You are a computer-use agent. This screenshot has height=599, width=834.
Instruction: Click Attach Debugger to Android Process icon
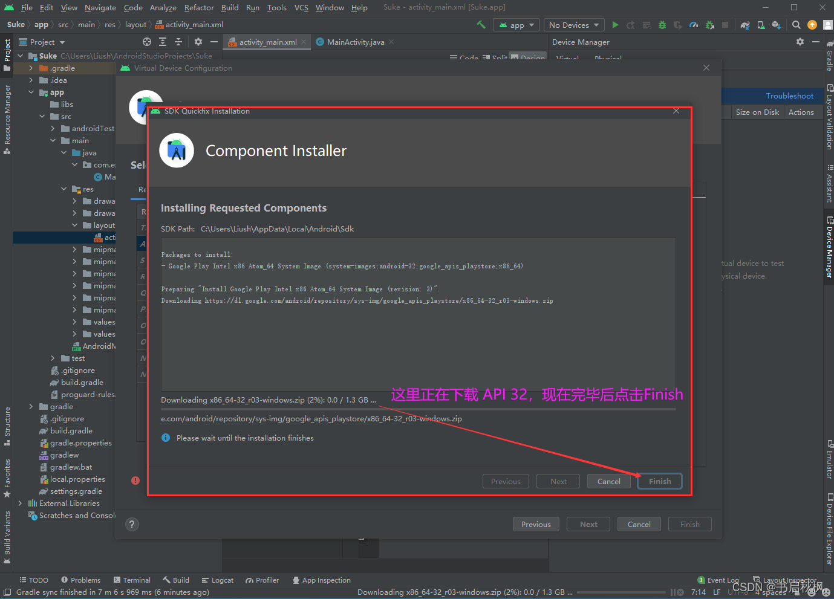(709, 25)
